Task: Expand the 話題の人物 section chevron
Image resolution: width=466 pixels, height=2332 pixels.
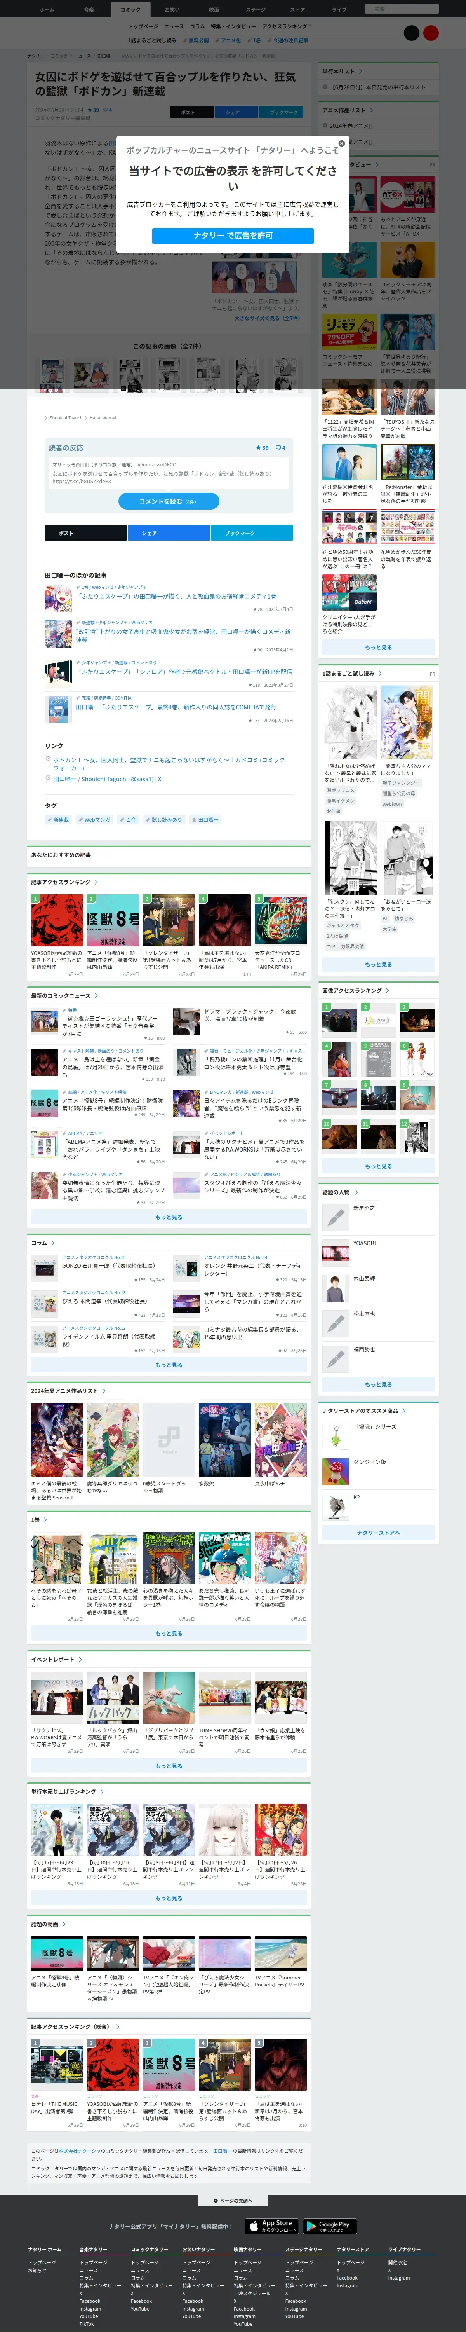Action: click(356, 1192)
